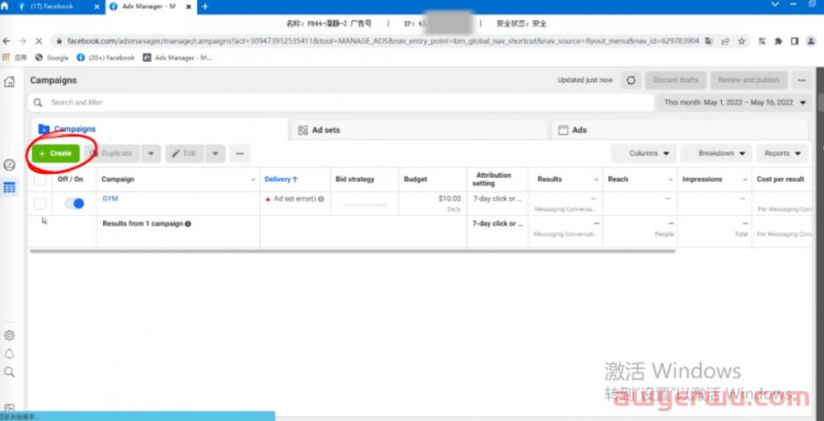Screen dimensions: 824x421
Task: Click the Duplicate button
Action: [112, 153]
